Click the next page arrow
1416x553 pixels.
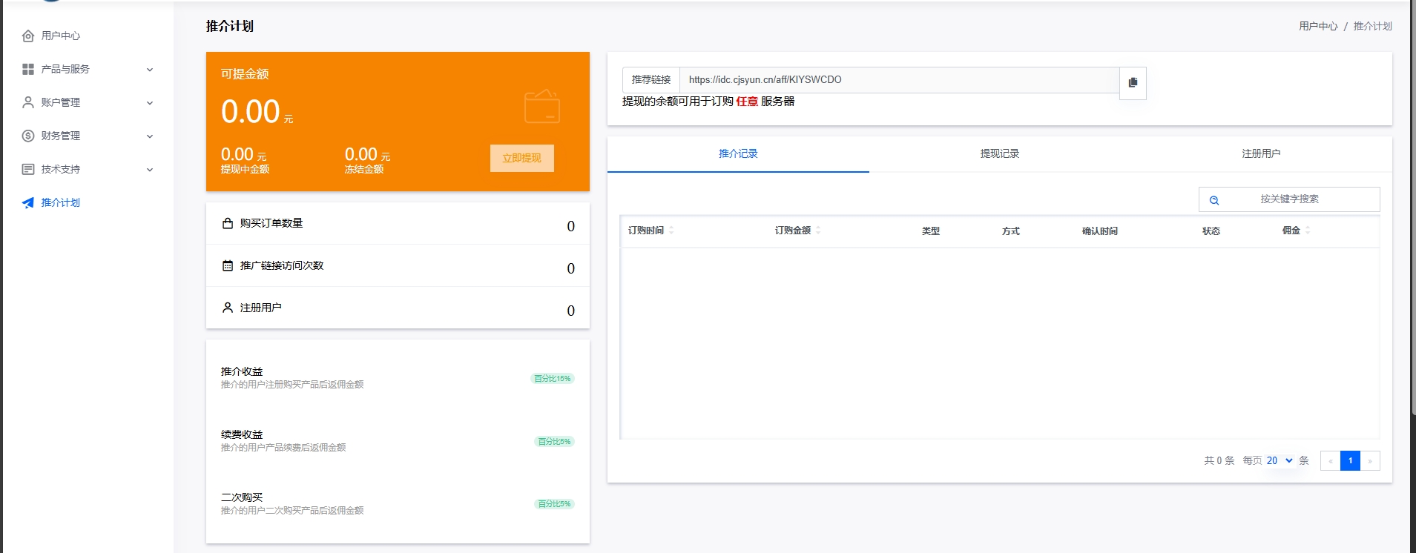point(1370,460)
